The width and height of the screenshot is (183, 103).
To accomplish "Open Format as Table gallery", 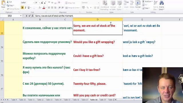I will 113,5.
